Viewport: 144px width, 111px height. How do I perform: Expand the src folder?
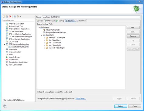44,45
